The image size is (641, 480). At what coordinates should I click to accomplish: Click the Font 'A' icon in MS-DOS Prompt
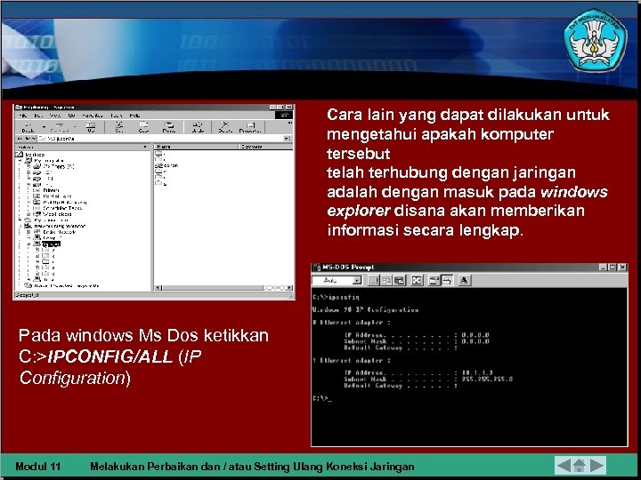click(464, 280)
